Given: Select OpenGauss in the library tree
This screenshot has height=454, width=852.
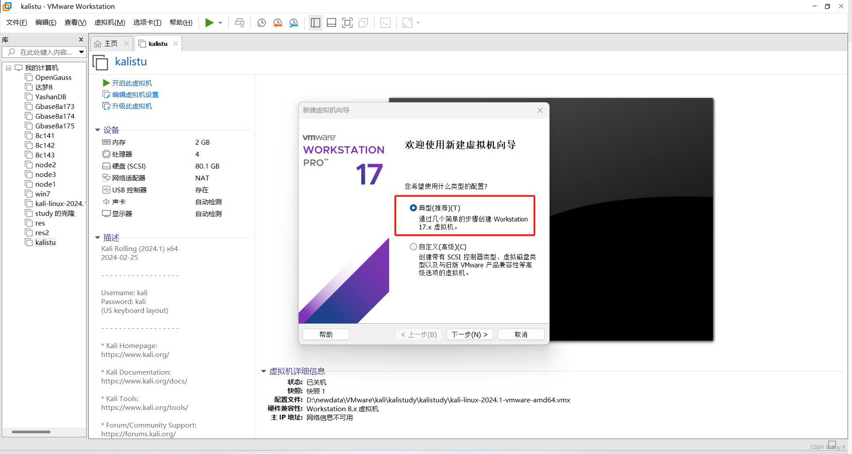Looking at the screenshot, I should pyautogui.click(x=53, y=78).
